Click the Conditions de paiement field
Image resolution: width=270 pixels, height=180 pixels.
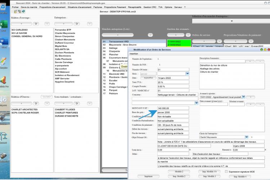pos(173,125)
